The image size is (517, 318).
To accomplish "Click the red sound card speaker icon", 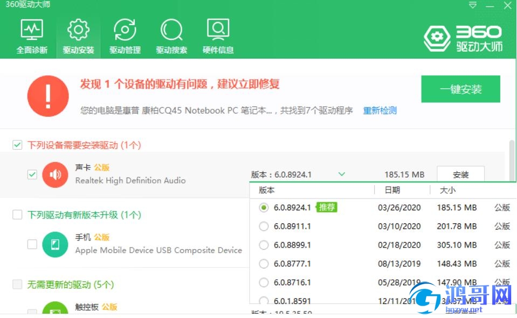I will tap(55, 175).
